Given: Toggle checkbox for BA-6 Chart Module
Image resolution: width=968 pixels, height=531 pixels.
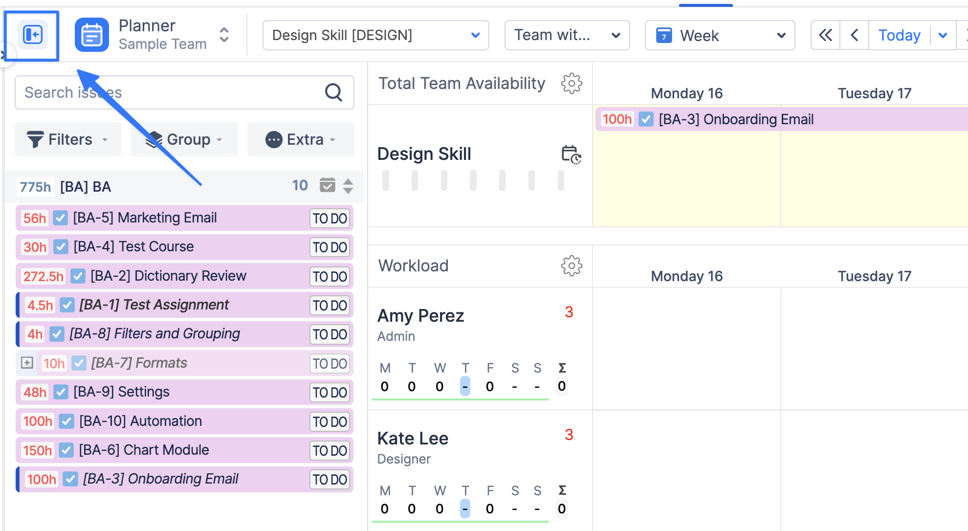Looking at the screenshot, I should coord(66,450).
